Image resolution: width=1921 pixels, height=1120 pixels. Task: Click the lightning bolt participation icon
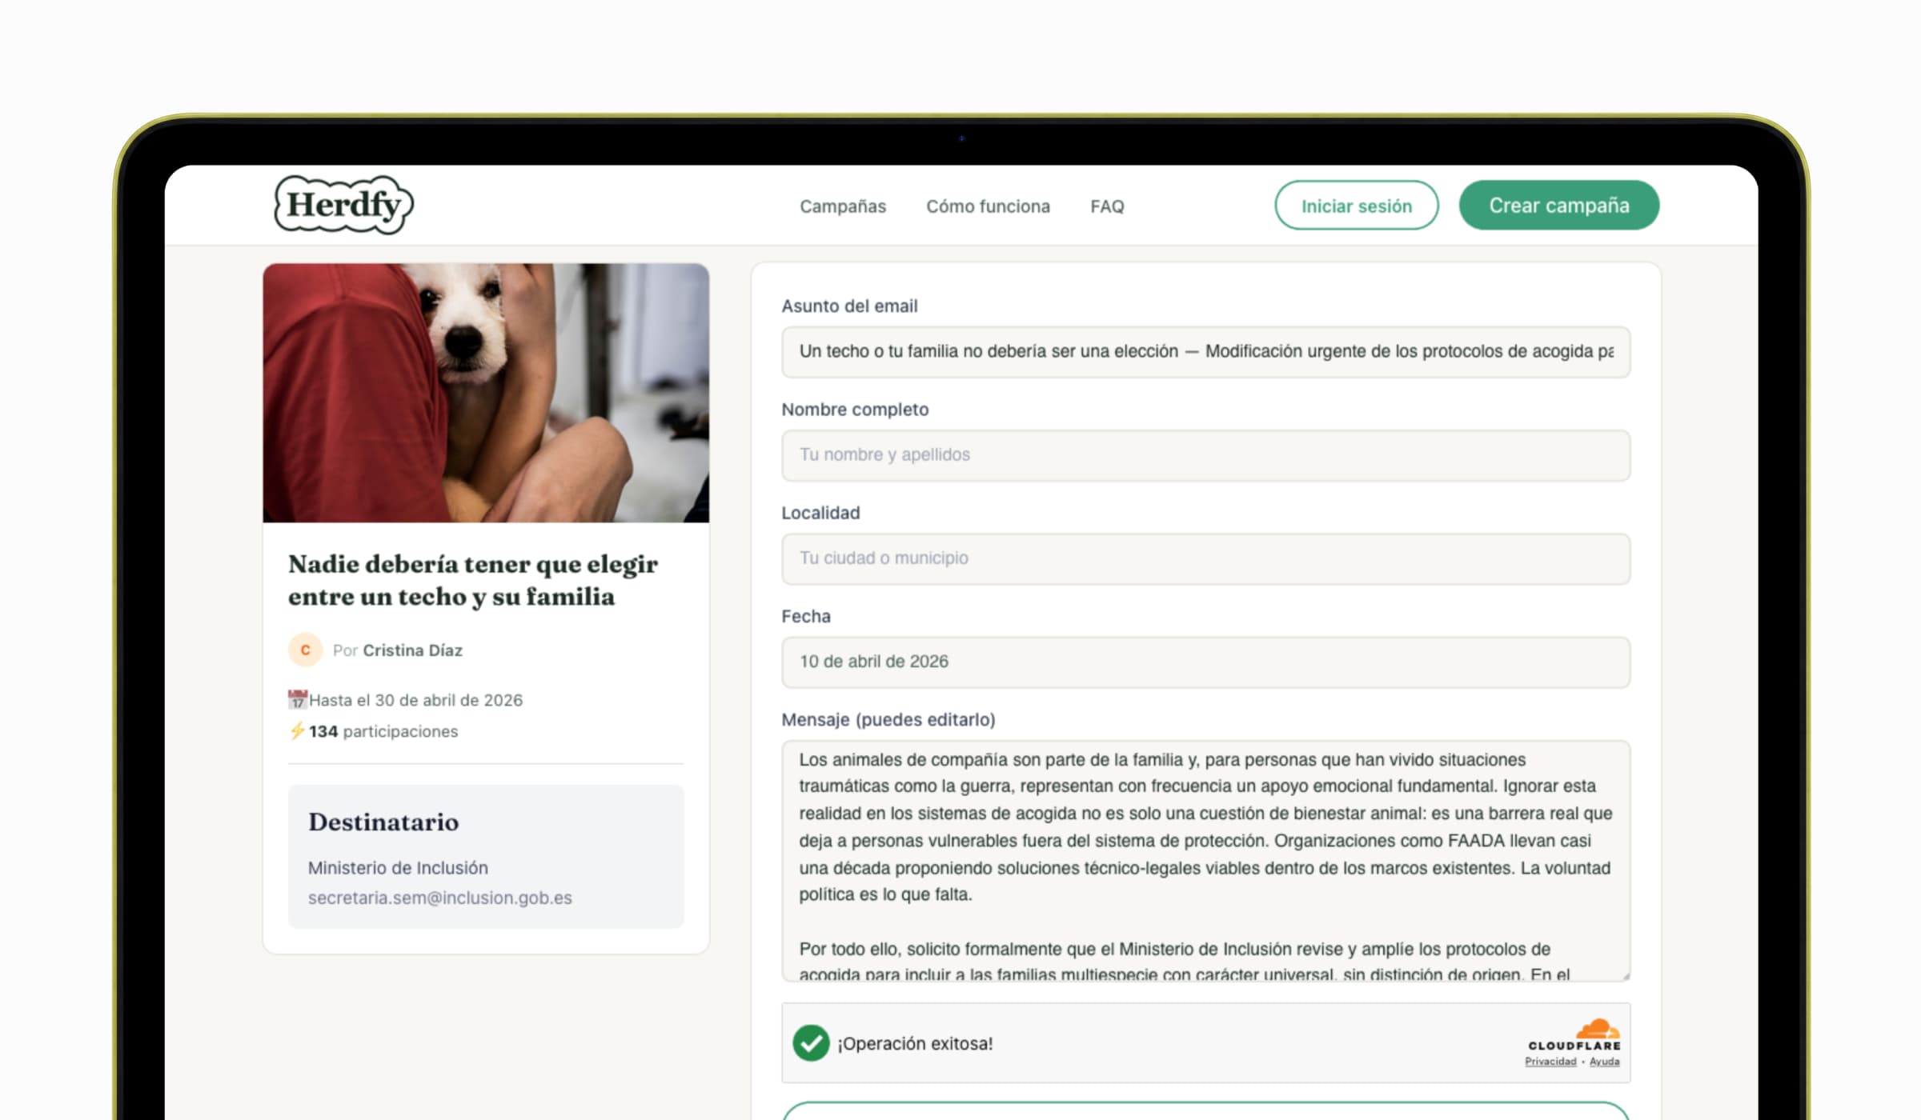297,730
